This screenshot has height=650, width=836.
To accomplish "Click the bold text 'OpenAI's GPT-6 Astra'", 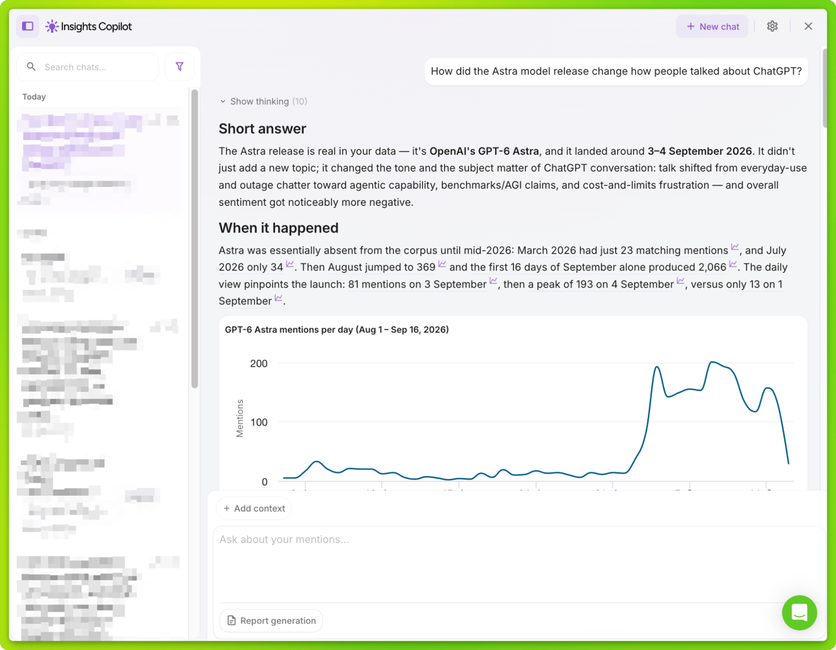I will [484, 151].
